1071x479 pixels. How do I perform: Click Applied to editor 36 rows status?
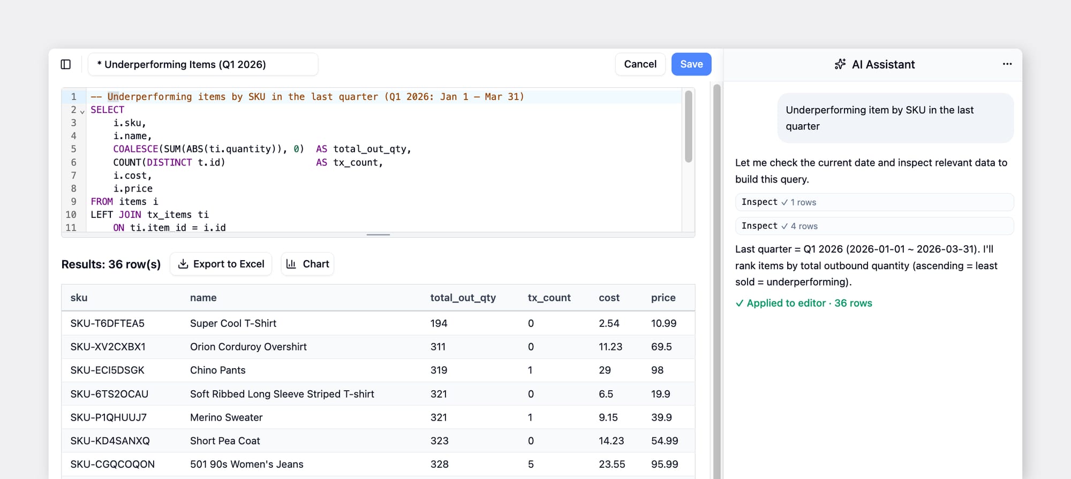804,303
